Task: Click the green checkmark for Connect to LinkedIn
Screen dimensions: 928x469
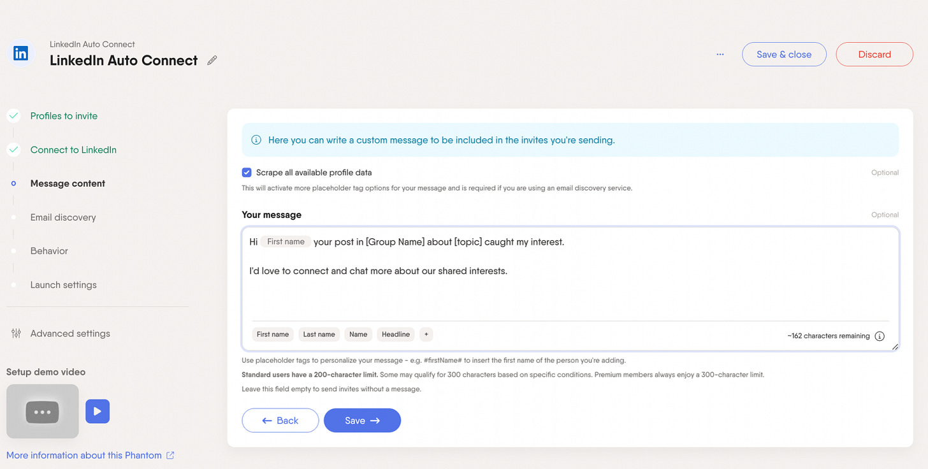Action: click(x=13, y=150)
